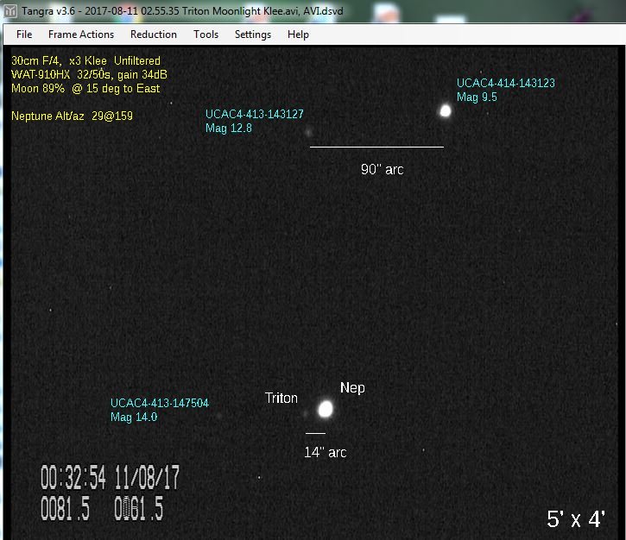Open the Frame Actions menu

[81, 35]
